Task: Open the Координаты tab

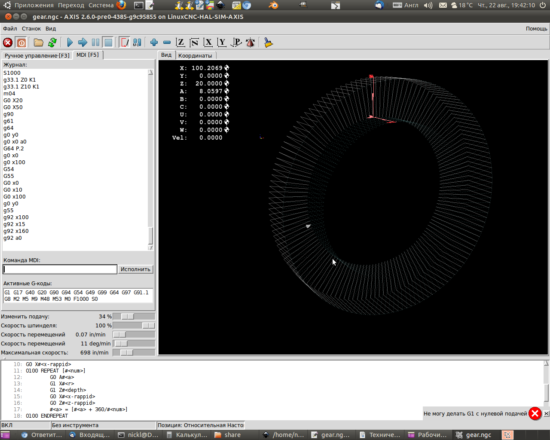Action: point(195,55)
